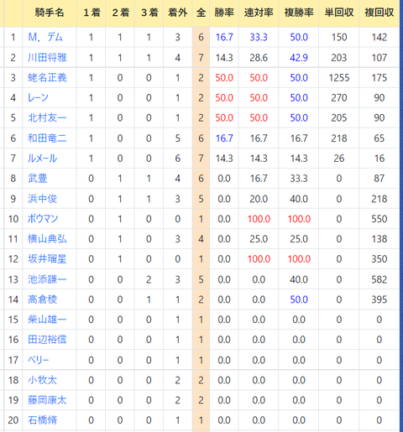This screenshot has height=432, width=403.
Task: Click 複勝率 42.9 in 川田将雅 row
Action: tap(299, 58)
